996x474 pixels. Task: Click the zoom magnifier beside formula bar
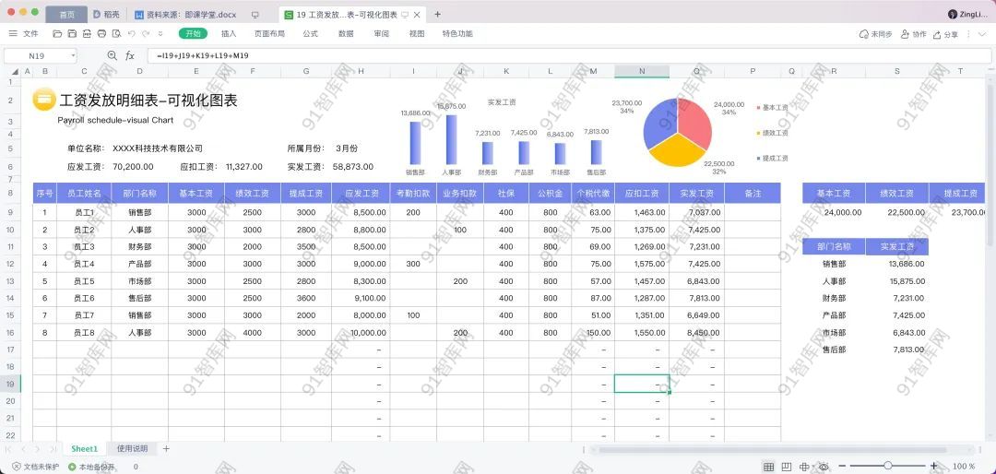pyautogui.click(x=113, y=55)
